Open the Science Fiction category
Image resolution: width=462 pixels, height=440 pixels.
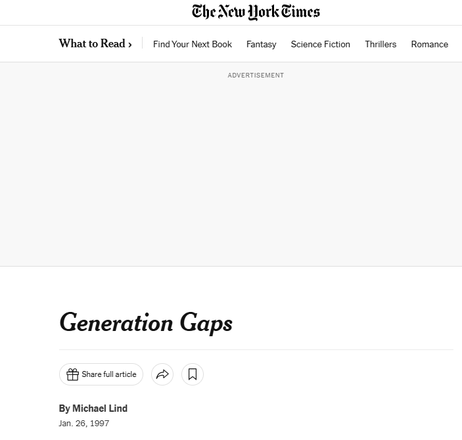pyautogui.click(x=320, y=44)
